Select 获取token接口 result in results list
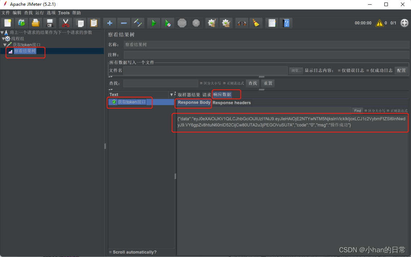 (131, 102)
